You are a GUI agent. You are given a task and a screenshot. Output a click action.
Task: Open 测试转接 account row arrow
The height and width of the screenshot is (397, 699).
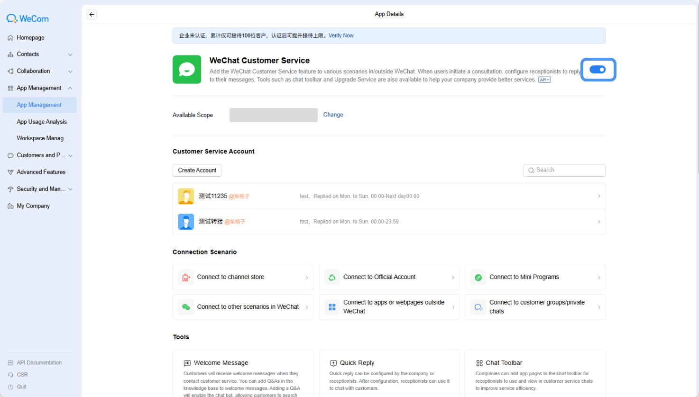[599, 222]
